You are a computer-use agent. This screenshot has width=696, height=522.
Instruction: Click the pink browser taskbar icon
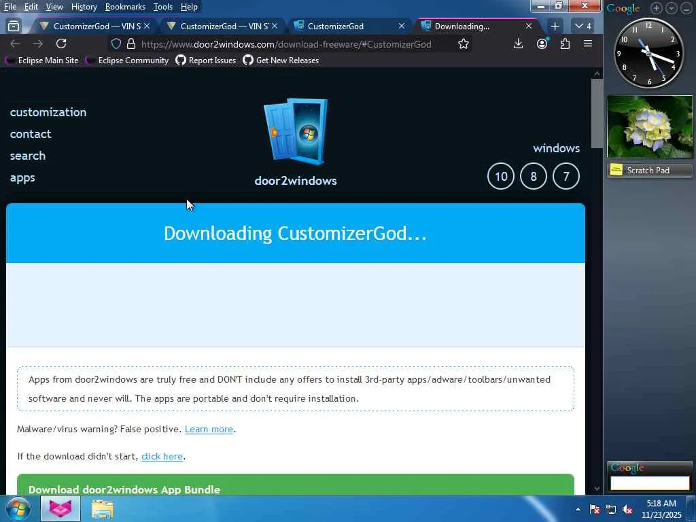(x=60, y=508)
